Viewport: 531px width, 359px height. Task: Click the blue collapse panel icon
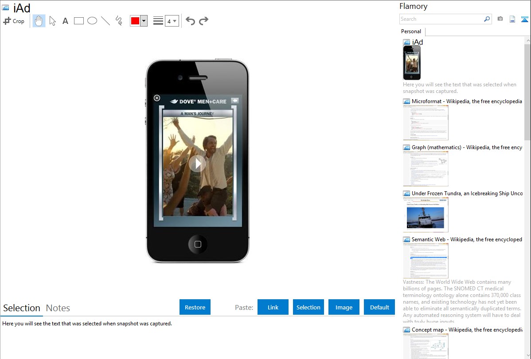click(524, 19)
